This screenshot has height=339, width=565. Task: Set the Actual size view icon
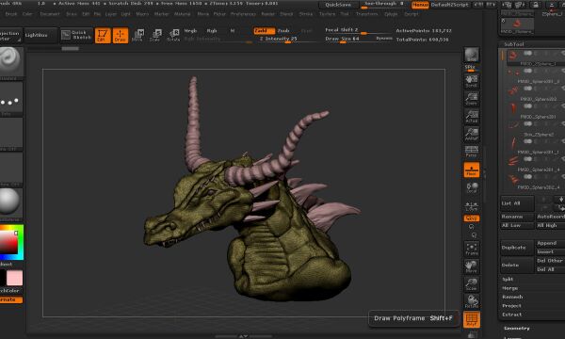click(472, 117)
